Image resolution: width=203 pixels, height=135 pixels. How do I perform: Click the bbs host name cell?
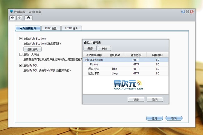115,69
